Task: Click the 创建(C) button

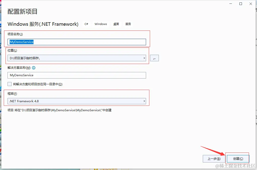Action: tap(238, 158)
